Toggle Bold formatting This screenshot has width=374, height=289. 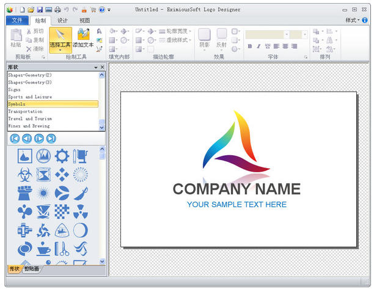(x=250, y=46)
